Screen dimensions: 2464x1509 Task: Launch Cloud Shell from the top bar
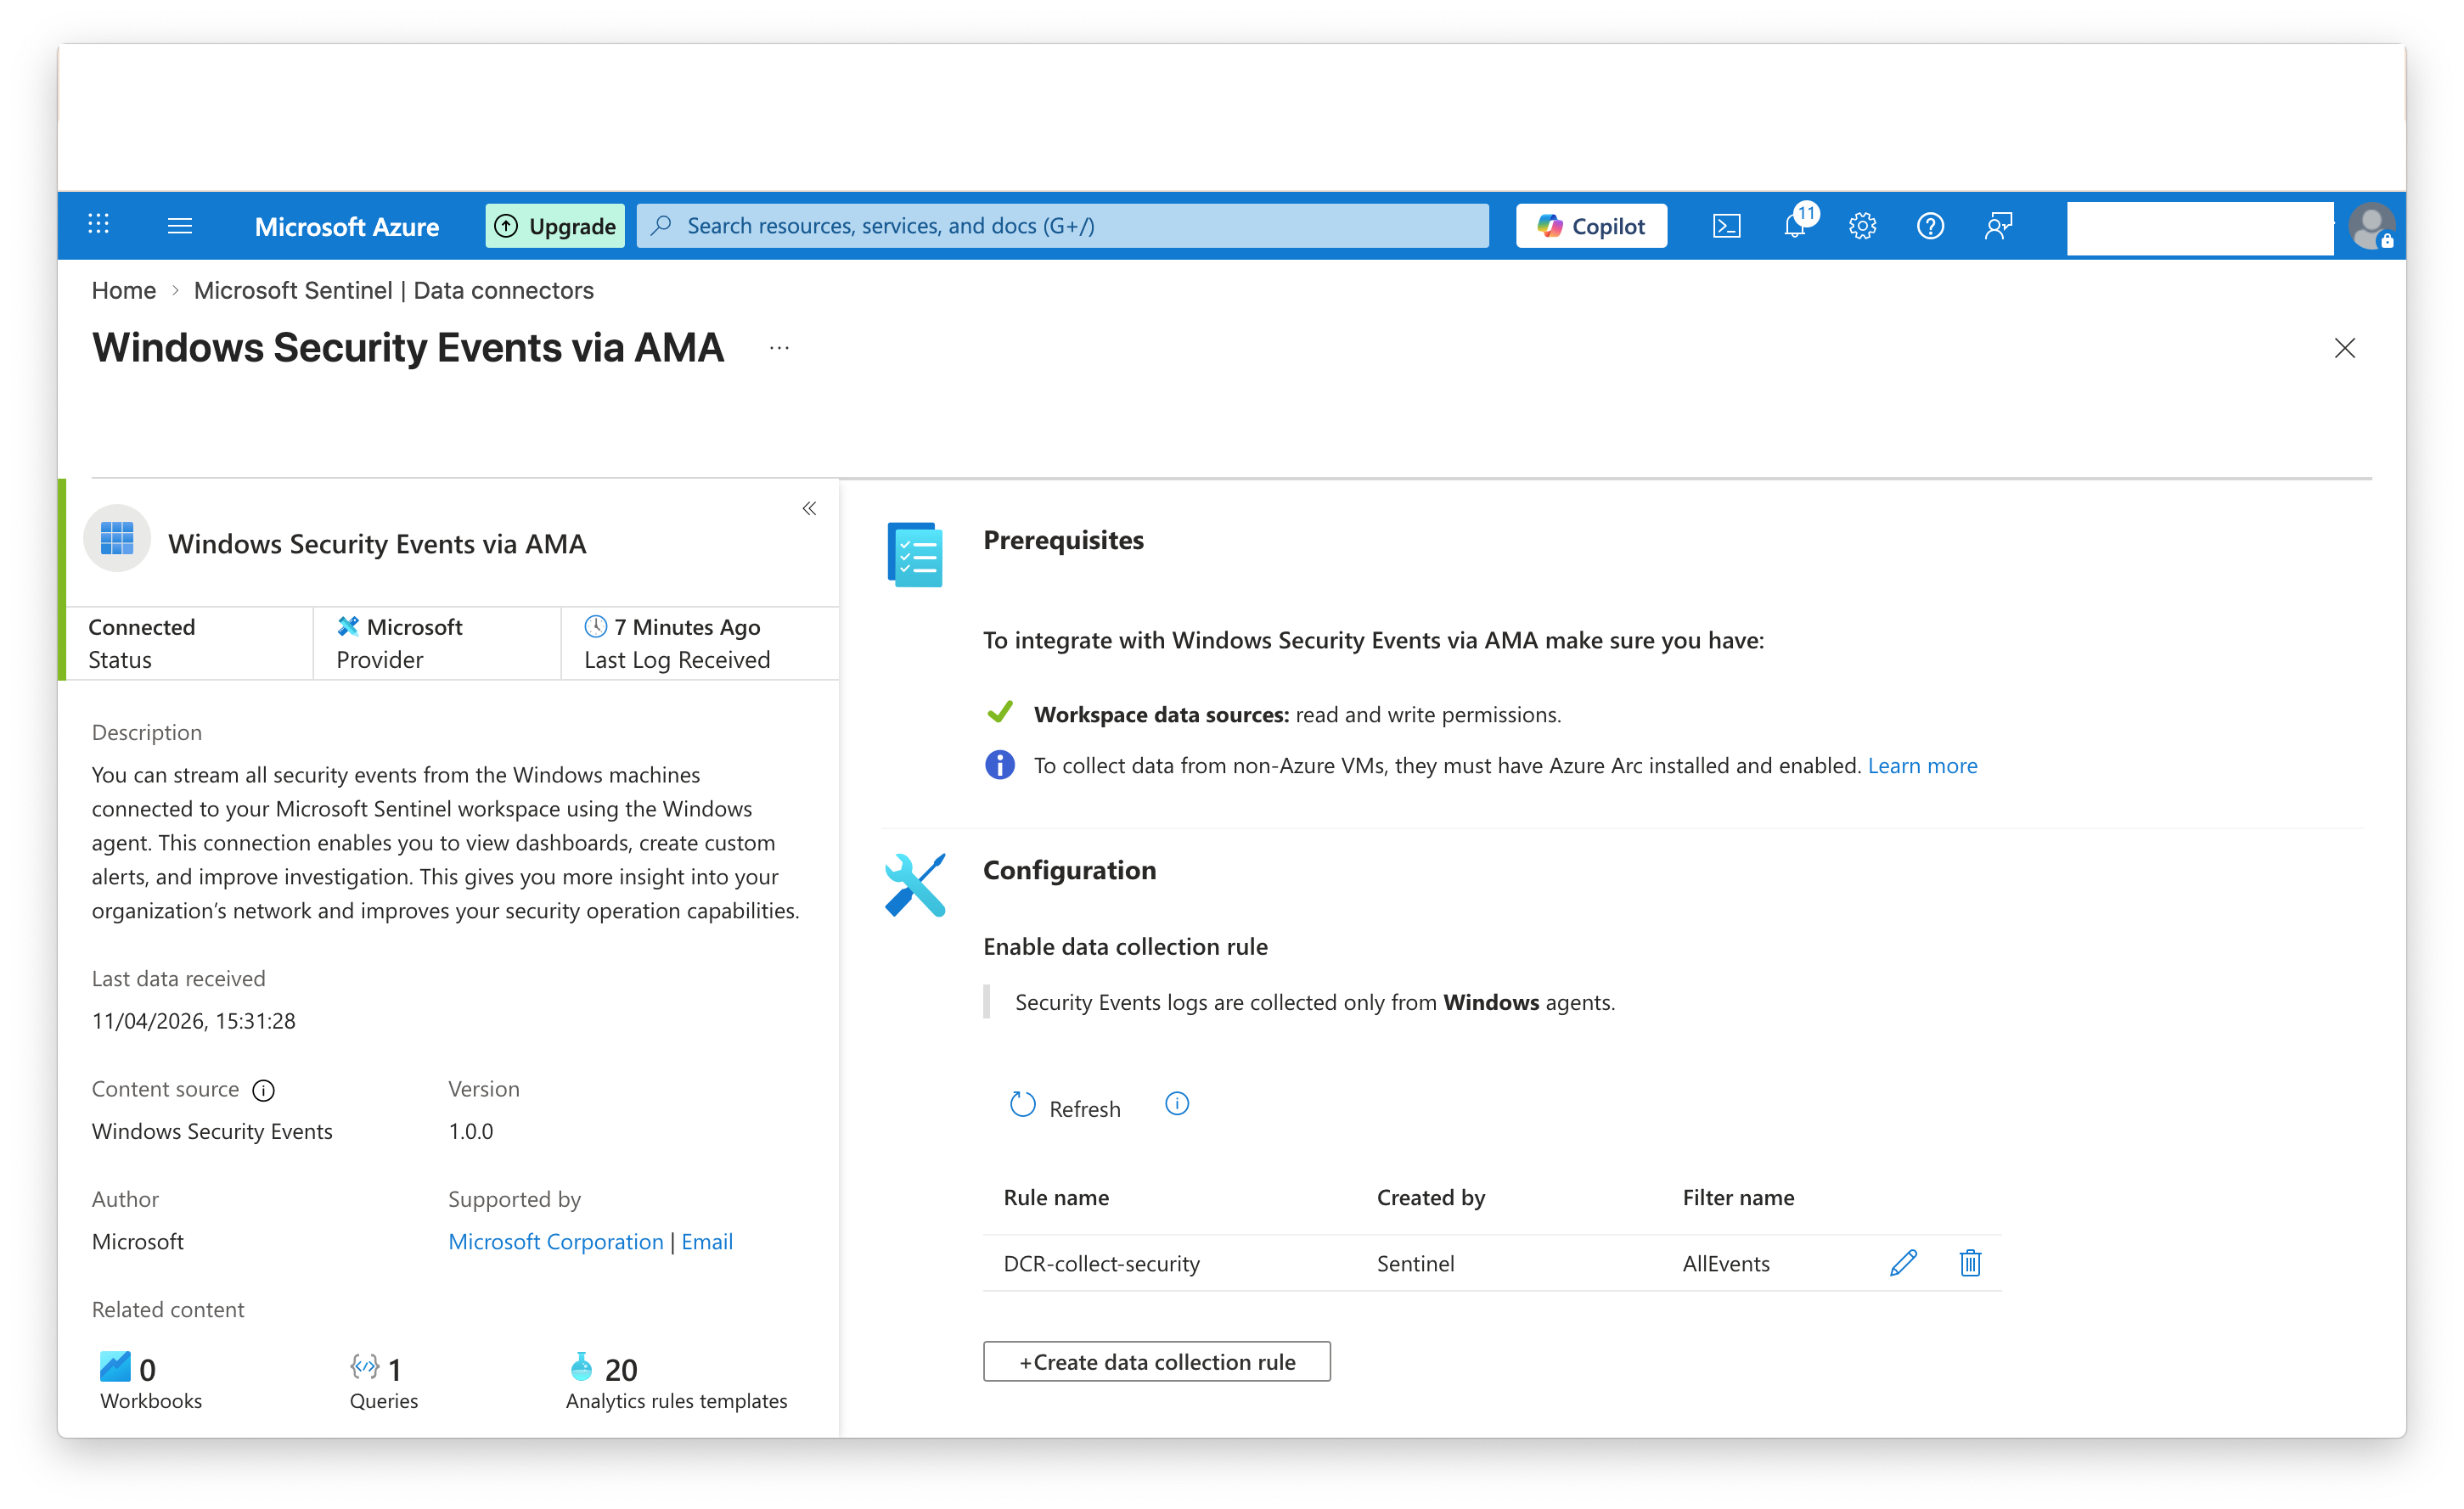pos(1727,226)
